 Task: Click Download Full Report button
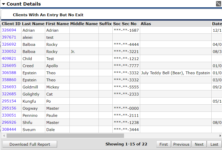click(30, 144)
